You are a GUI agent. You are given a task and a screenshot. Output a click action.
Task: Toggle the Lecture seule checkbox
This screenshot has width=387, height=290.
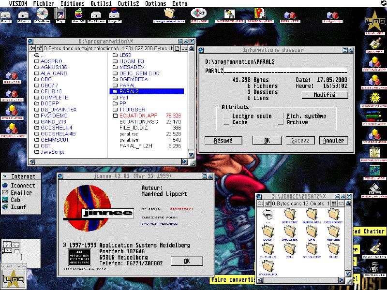[226, 116]
